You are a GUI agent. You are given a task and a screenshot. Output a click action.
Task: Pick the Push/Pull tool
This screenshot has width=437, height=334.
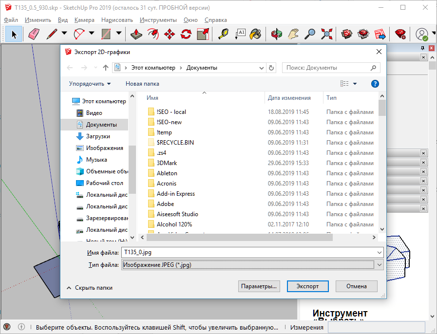coord(136,34)
